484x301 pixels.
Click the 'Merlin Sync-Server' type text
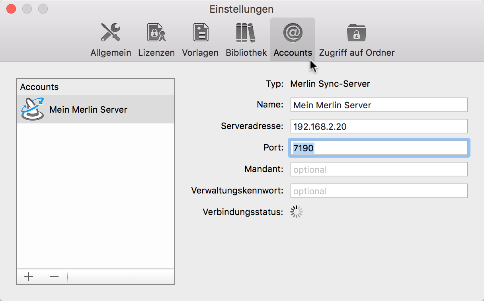tap(330, 84)
